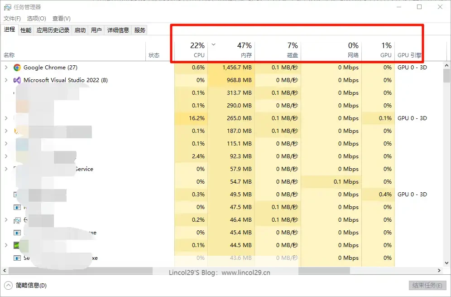
Task: Expand the process row using 265.0 MB
Action: coord(6,118)
